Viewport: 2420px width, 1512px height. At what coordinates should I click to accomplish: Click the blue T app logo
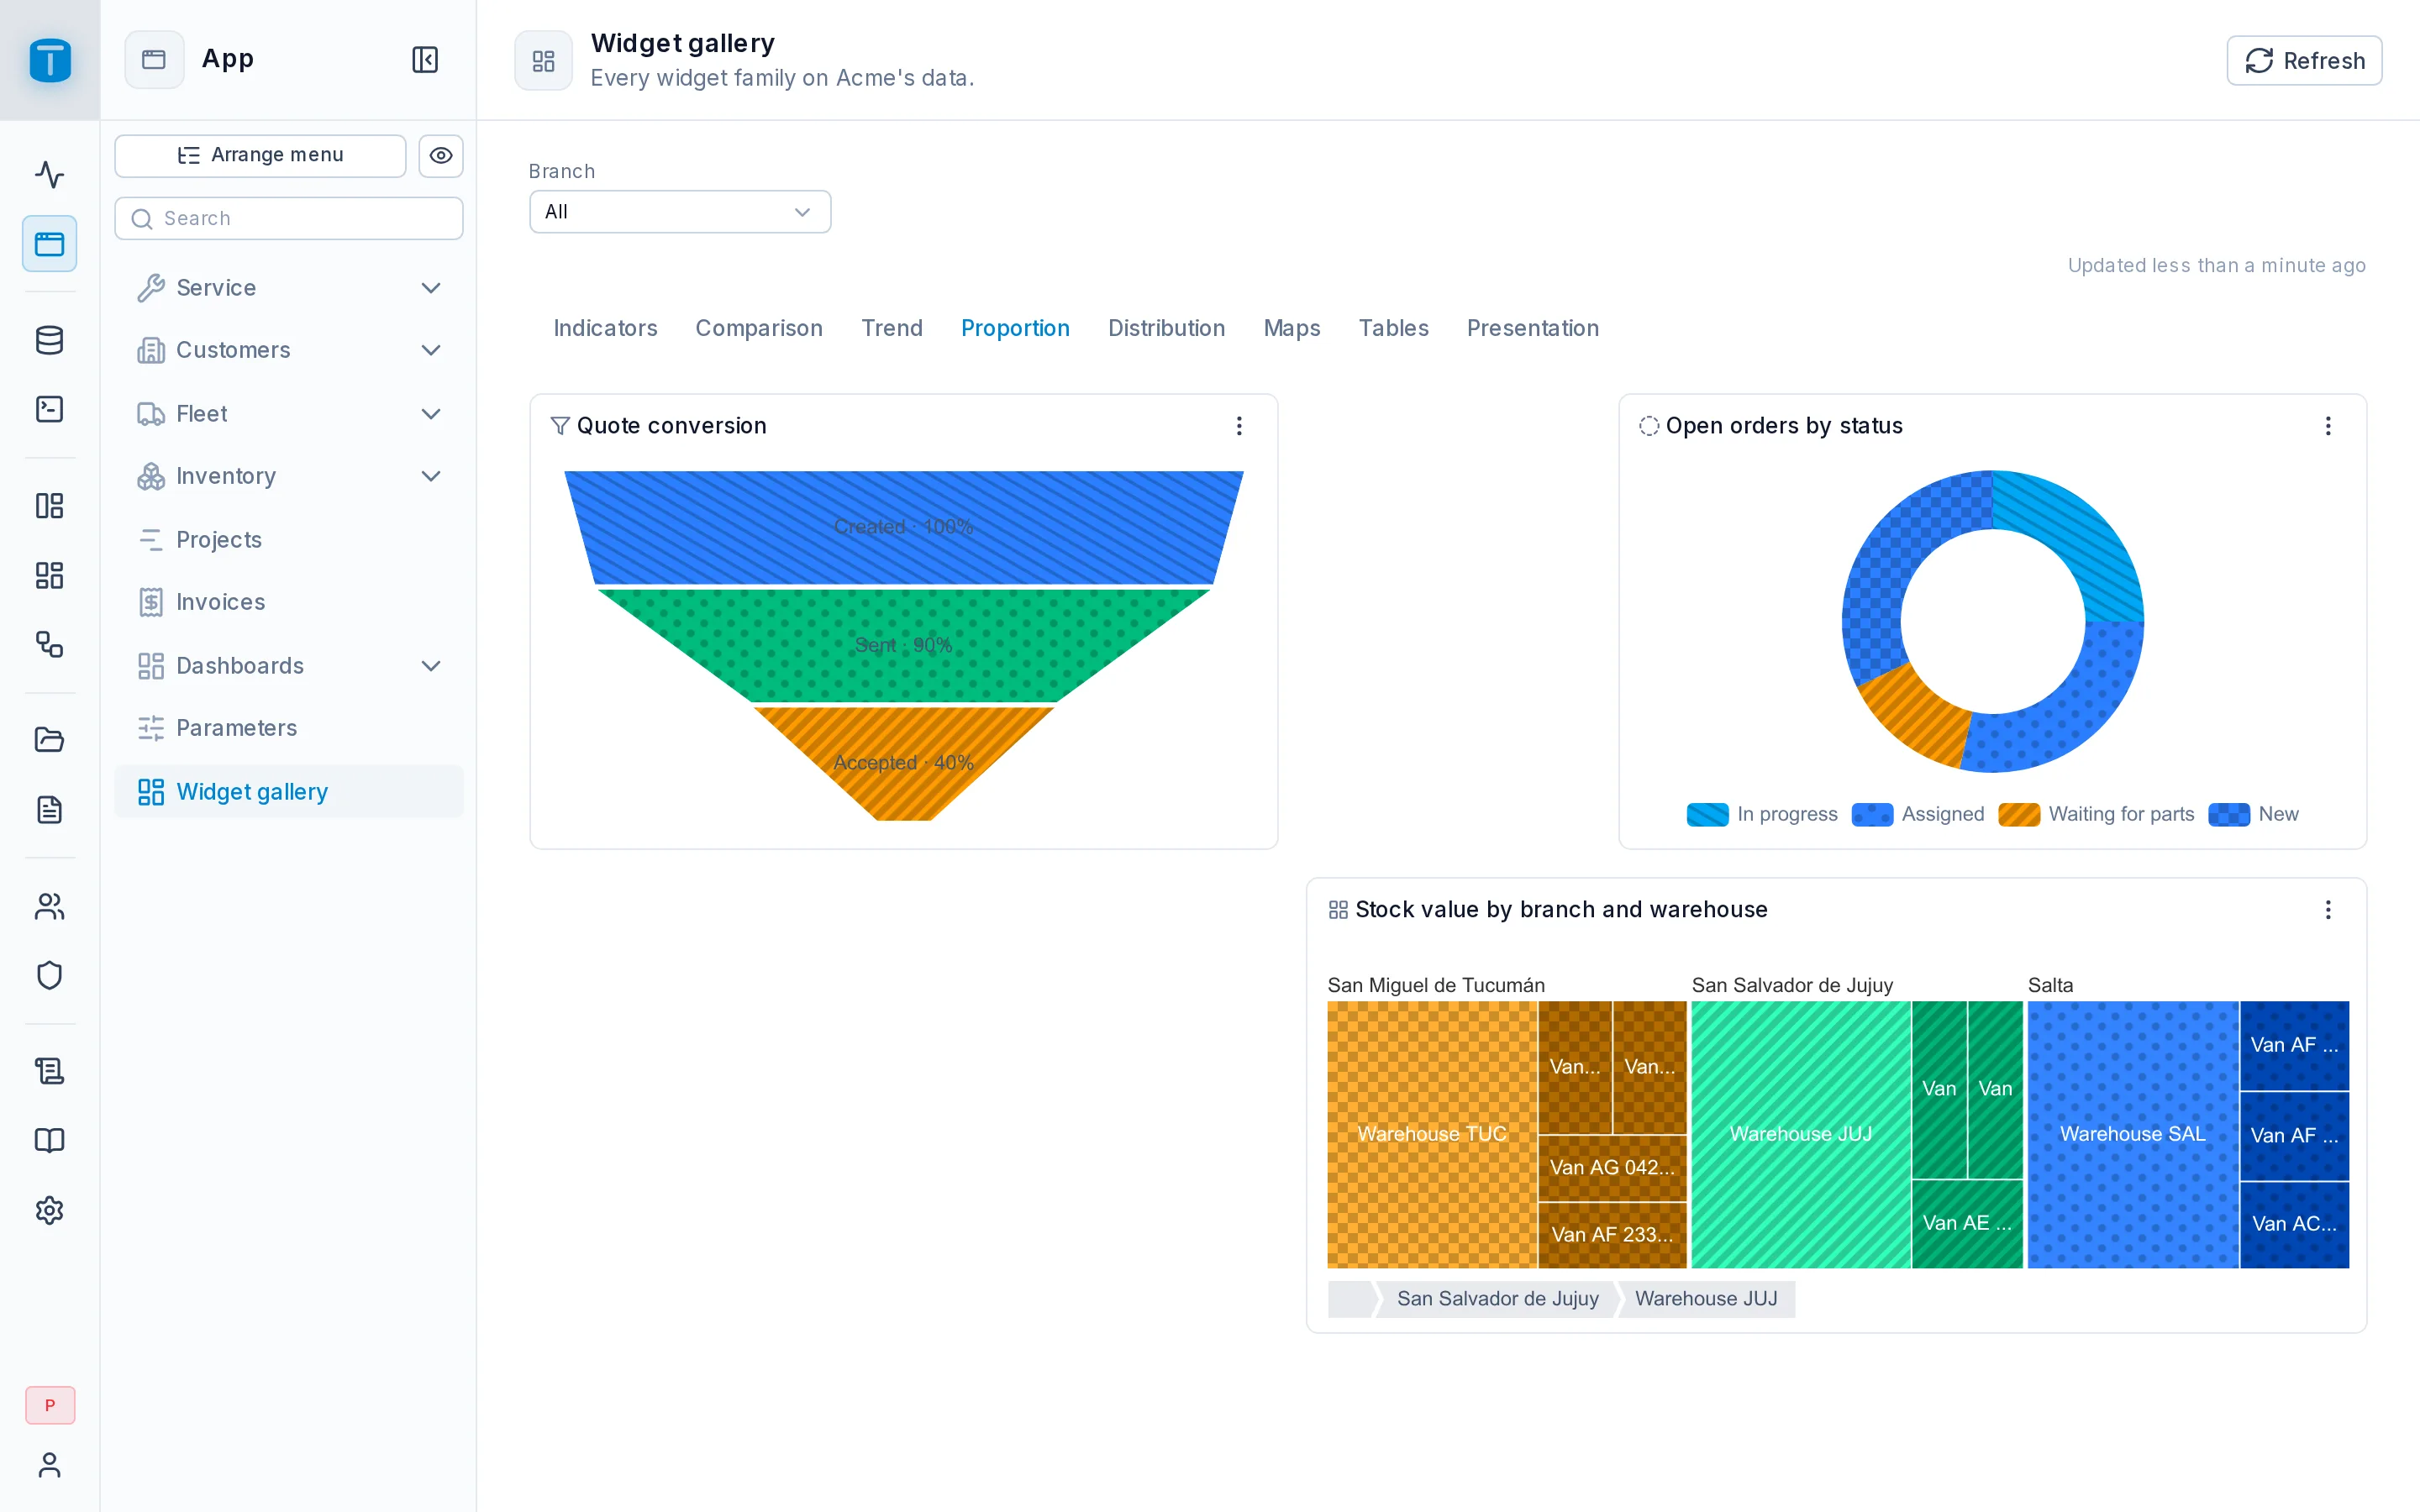[x=50, y=60]
